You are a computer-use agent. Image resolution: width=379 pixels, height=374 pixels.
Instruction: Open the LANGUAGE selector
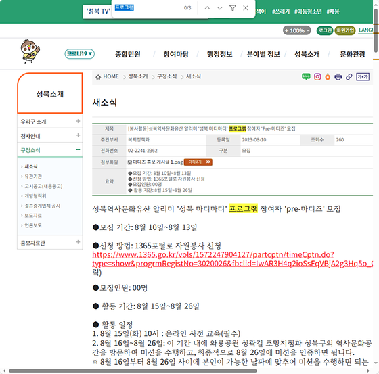[x=365, y=30]
